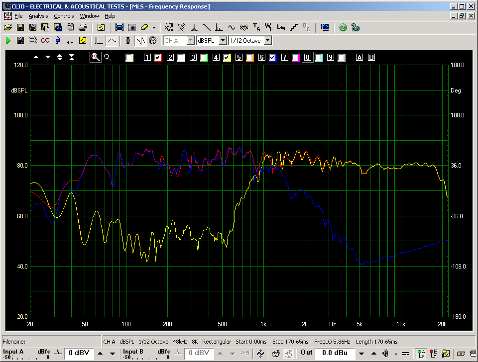Open the Analysis menu

tap(38, 16)
